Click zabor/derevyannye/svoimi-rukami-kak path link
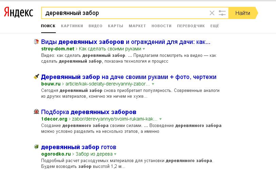 tap(115, 119)
